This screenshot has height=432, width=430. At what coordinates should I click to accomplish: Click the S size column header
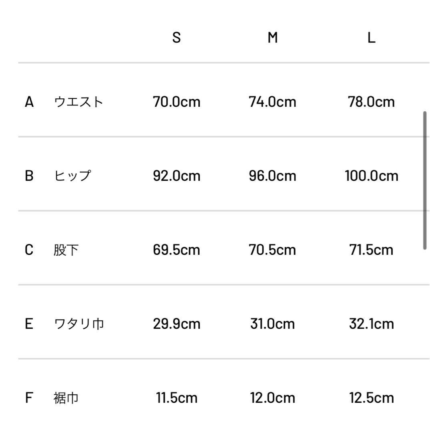(x=176, y=38)
